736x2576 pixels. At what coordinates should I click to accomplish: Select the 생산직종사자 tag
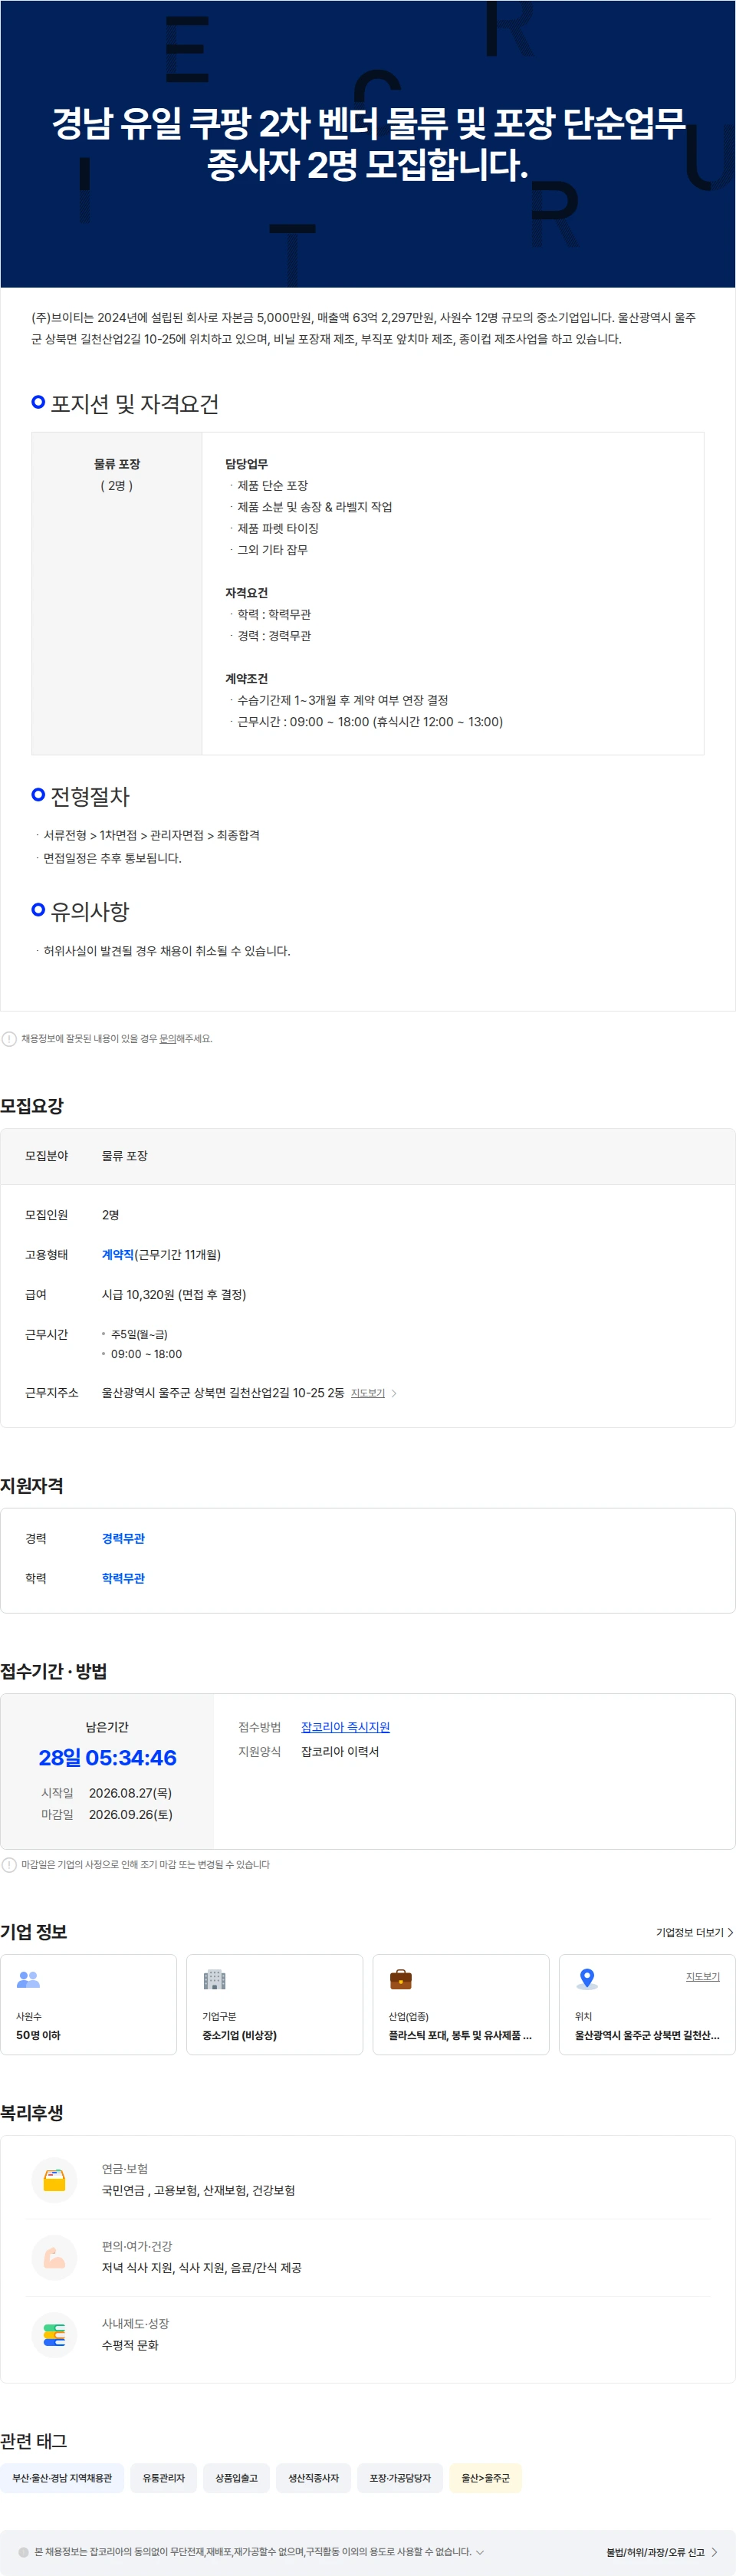[x=313, y=2477]
